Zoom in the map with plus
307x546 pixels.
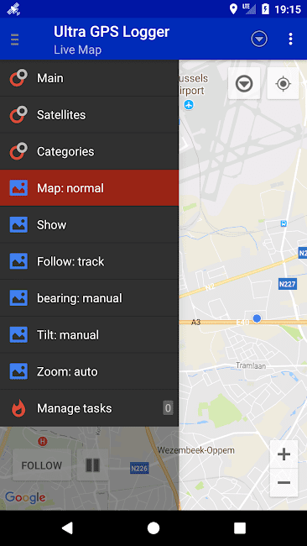(x=284, y=454)
